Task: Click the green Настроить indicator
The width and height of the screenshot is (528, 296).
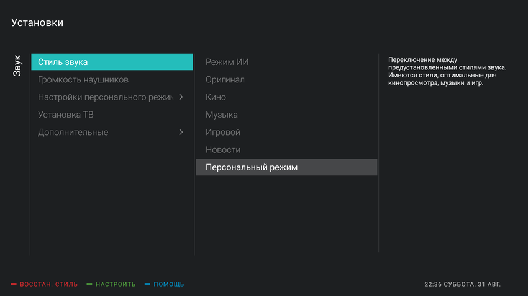Action: pyautogui.click(x=89, y=284)
